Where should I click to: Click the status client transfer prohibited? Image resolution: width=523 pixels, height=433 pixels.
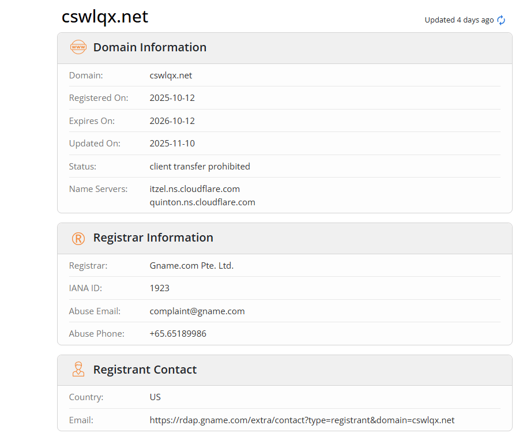[x=200, y=166]
